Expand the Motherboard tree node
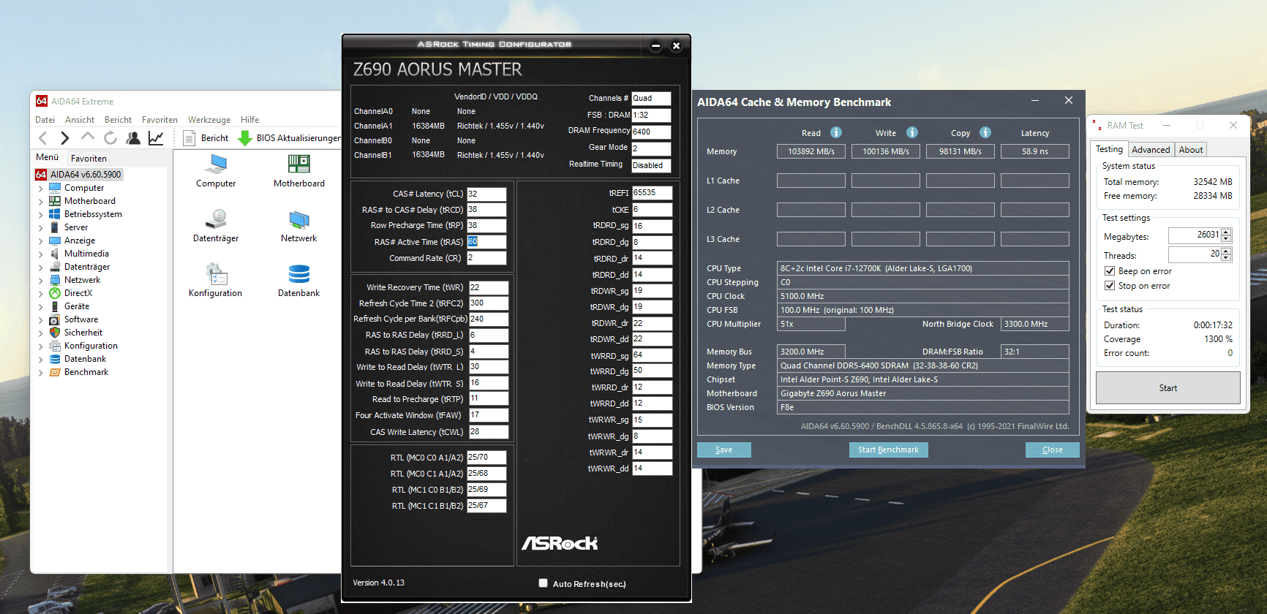Viewport: 1267px width, 614px height. 40,202
